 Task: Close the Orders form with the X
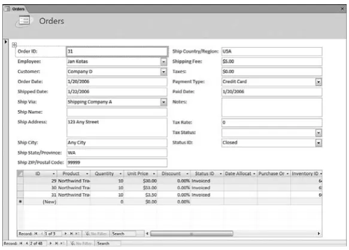point(342,9)
